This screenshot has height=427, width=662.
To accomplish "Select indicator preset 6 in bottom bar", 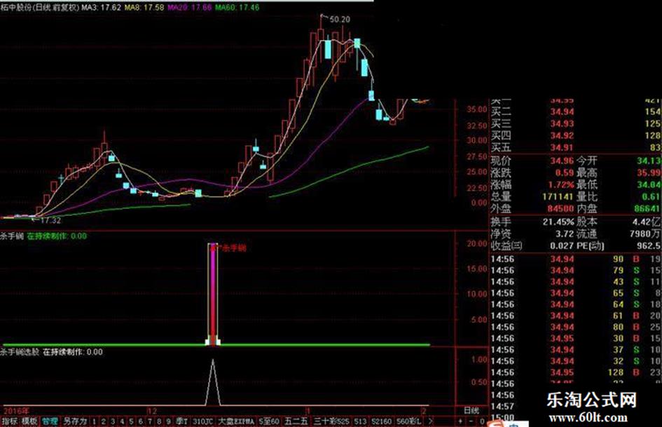I will [x=141, y=421].
